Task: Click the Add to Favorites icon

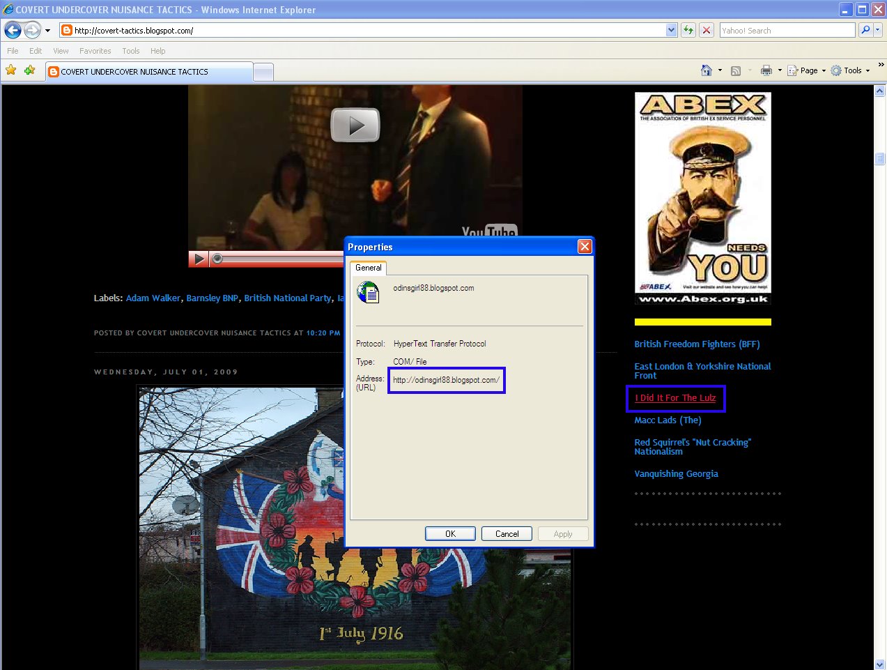Action: point(29,70)
